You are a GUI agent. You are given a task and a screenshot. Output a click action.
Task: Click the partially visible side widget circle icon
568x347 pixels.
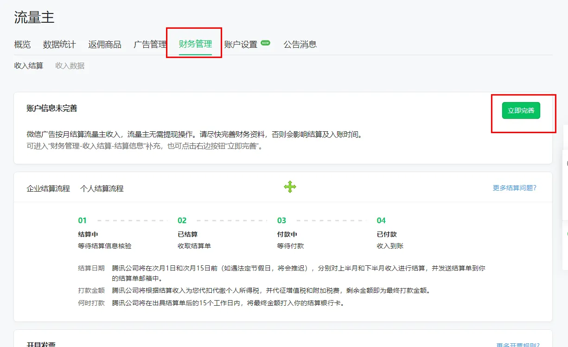(567, 163)
